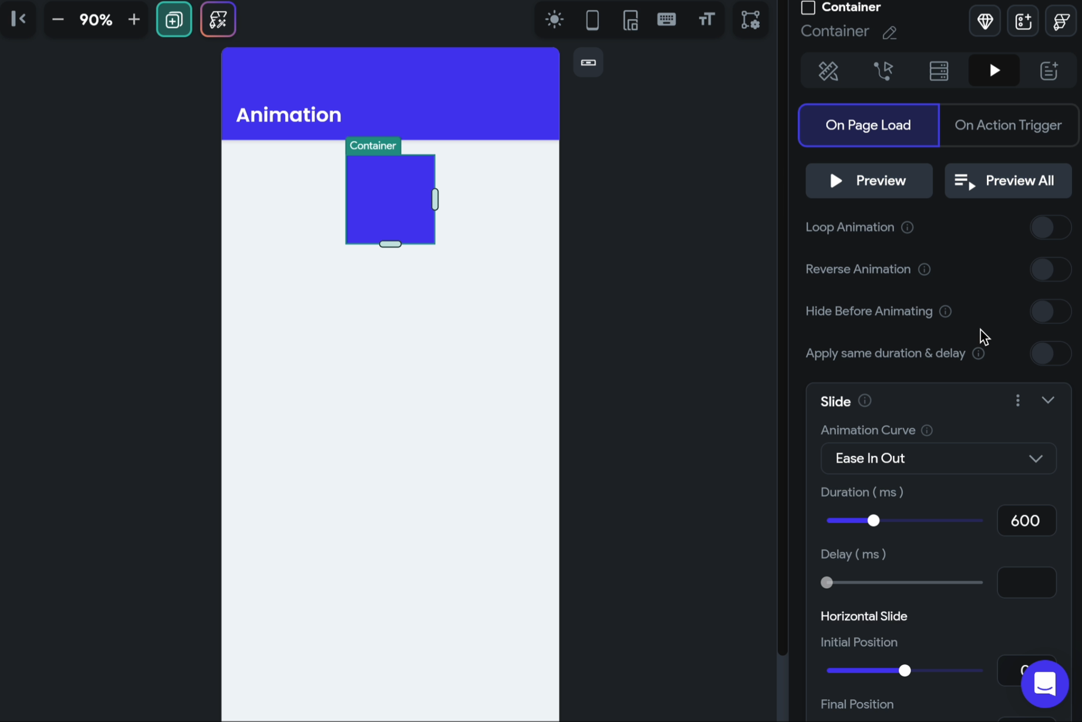Click the add component icon
The height and width of the screenshot is (722, 1082).
(x=1023, y=22)
